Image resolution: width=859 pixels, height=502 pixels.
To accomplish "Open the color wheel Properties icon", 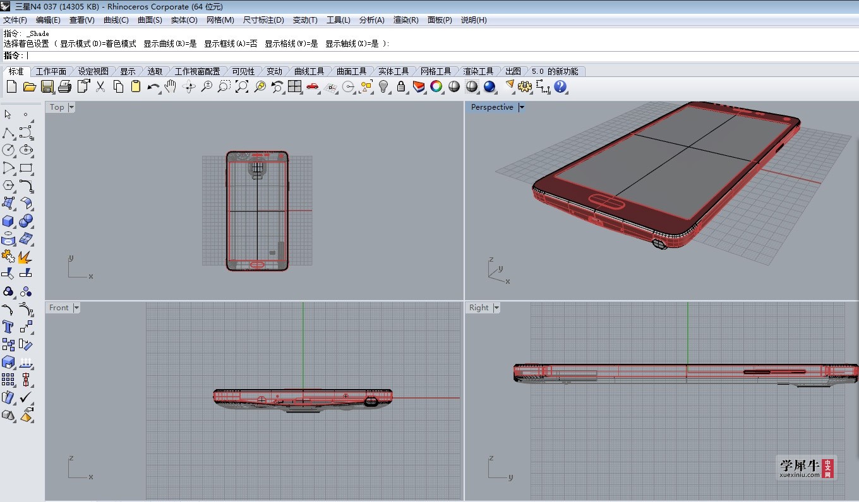I will 436,86.
